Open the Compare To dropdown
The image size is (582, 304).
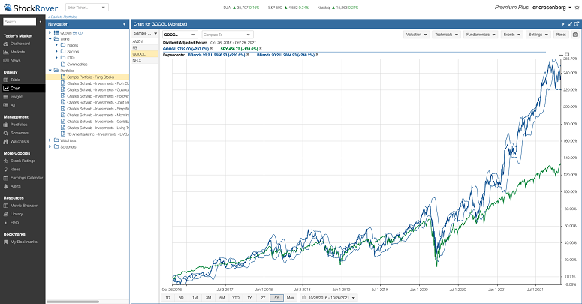pos(249,35)
